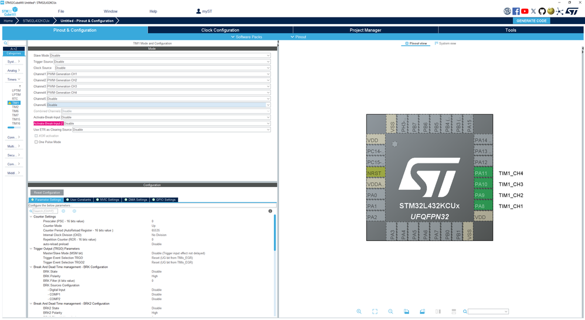Toggle the horizontal layout icon below chip
The image size is (585, 320).
point(454,311)
